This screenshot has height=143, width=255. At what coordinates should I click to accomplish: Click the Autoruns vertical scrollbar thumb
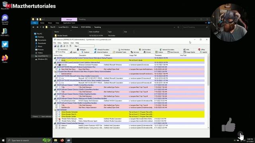[x=208, y=71]
